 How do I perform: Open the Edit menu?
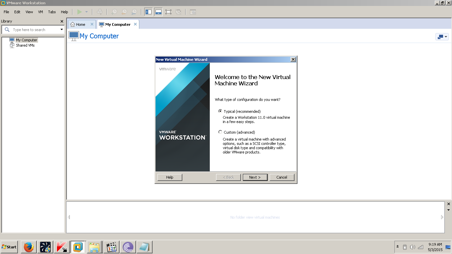pos(17,12)
